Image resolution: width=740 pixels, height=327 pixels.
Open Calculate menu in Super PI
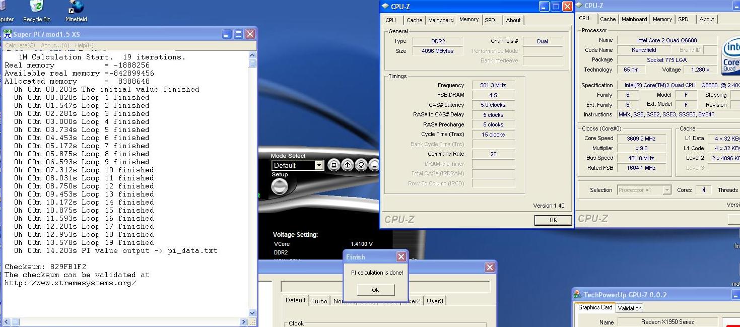tap(20, 45)
